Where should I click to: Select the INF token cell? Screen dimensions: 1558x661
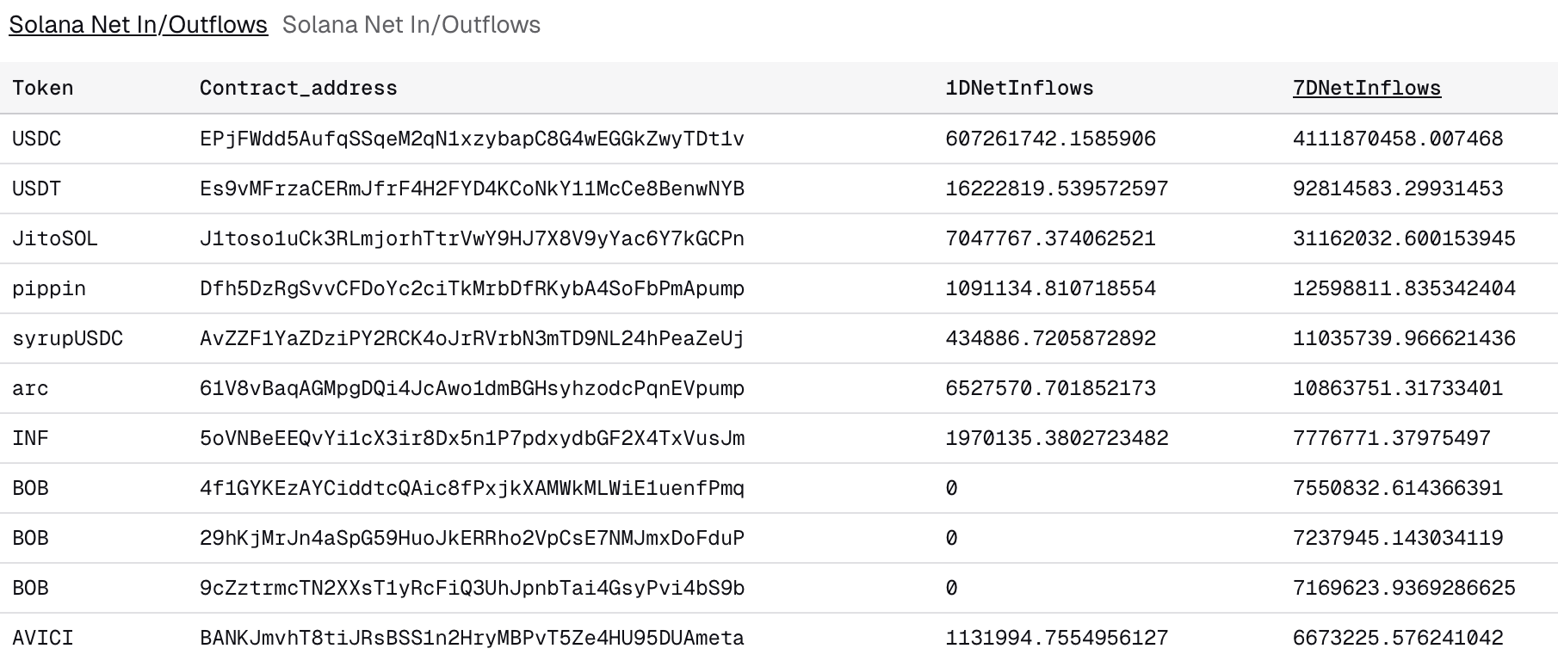tap(30, 438)
